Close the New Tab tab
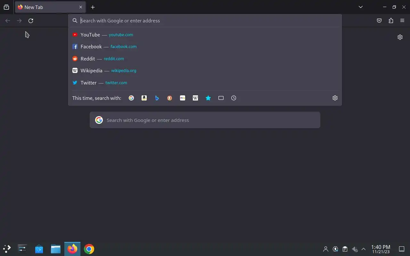 [81, 7]
